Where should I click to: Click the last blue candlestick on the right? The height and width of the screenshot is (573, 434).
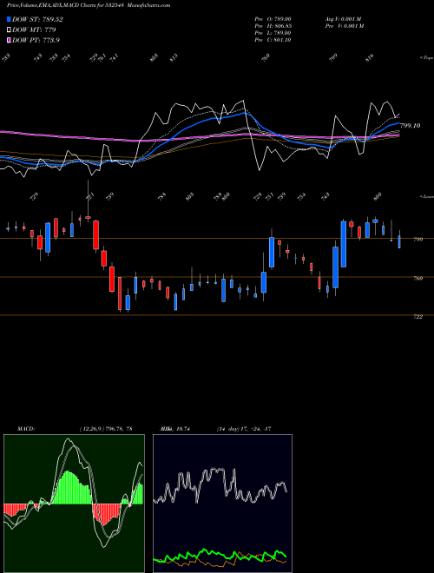[x=399, y=240]
